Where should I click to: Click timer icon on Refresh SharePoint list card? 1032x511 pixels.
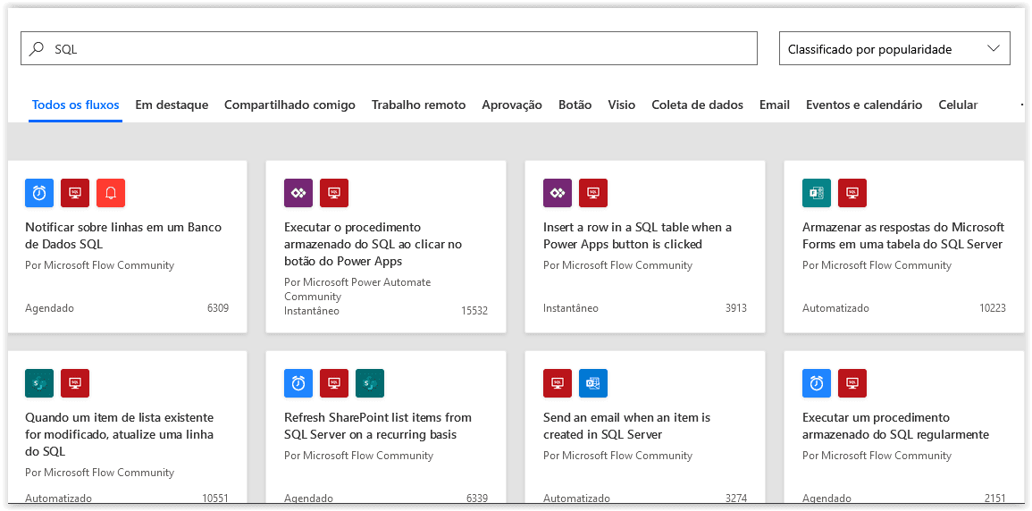[298, 382]
